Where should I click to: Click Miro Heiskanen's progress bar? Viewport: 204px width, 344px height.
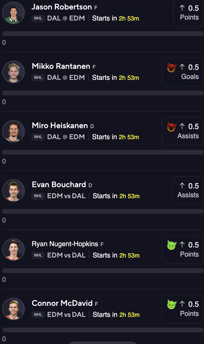tap(103, 152)
